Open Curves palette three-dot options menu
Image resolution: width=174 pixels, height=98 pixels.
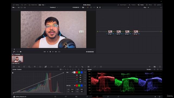[x=85, y=69]
